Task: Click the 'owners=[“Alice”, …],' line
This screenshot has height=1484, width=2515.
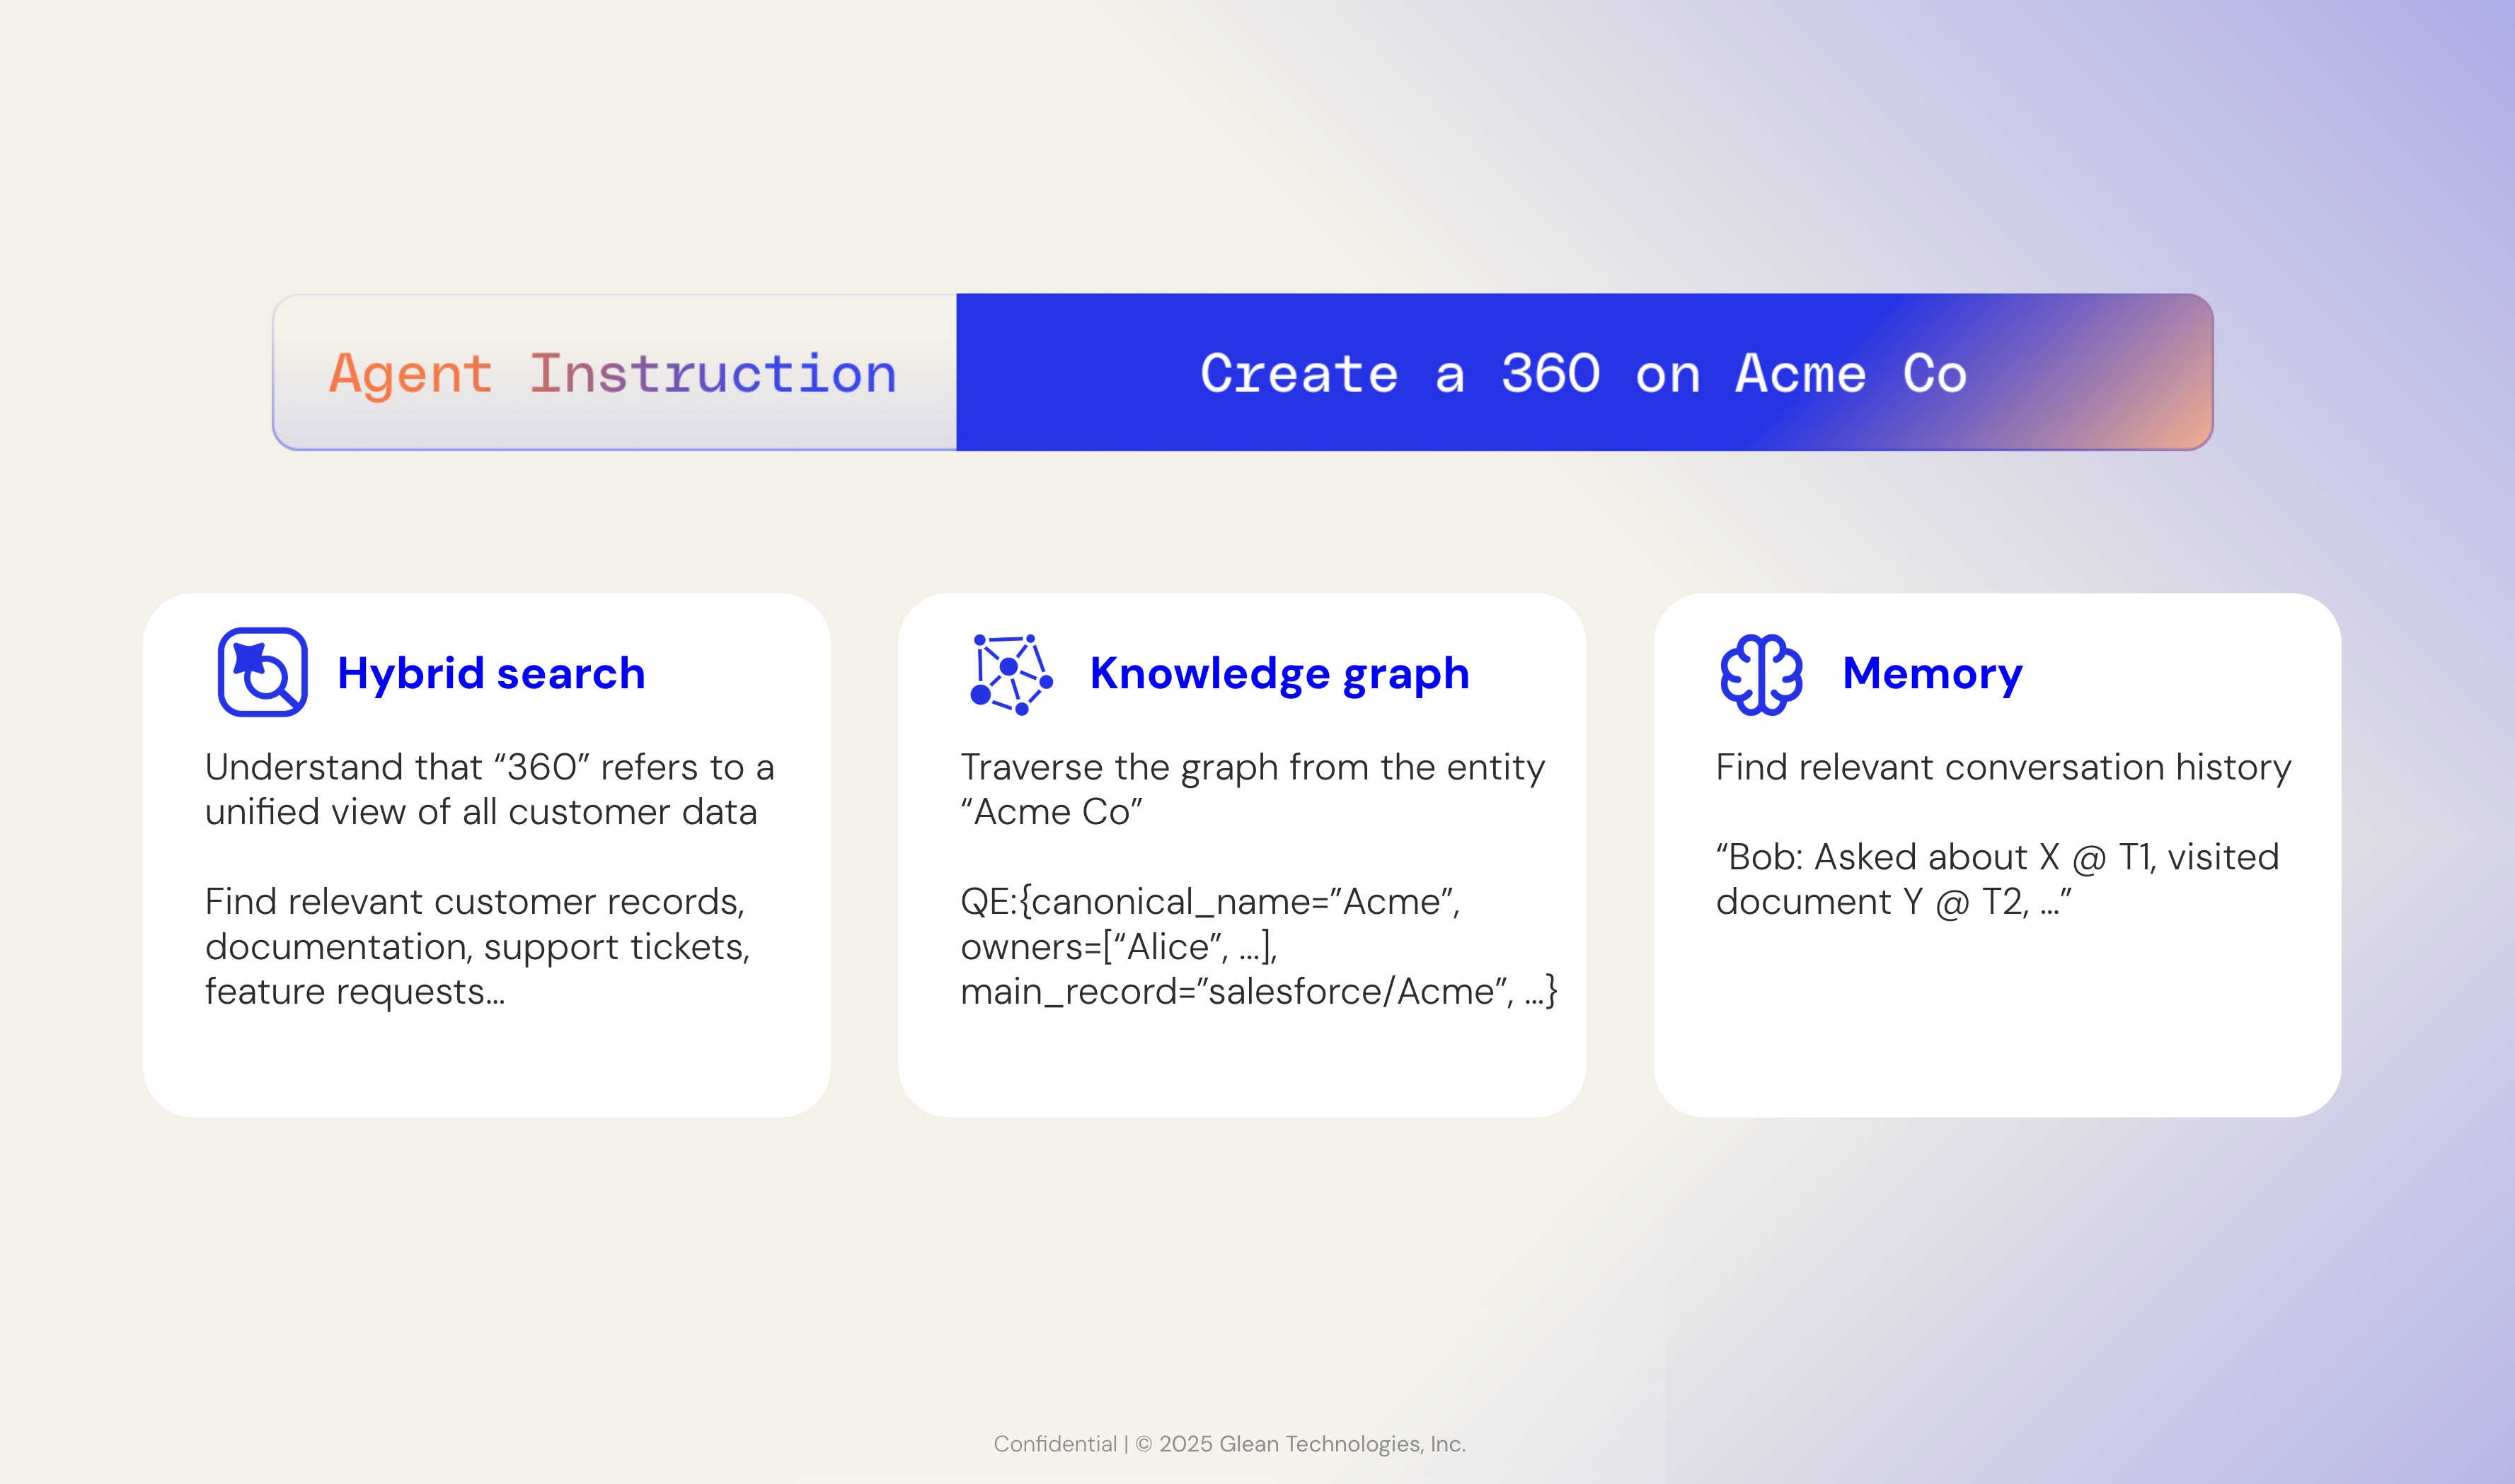Action: coord(1120,947)
